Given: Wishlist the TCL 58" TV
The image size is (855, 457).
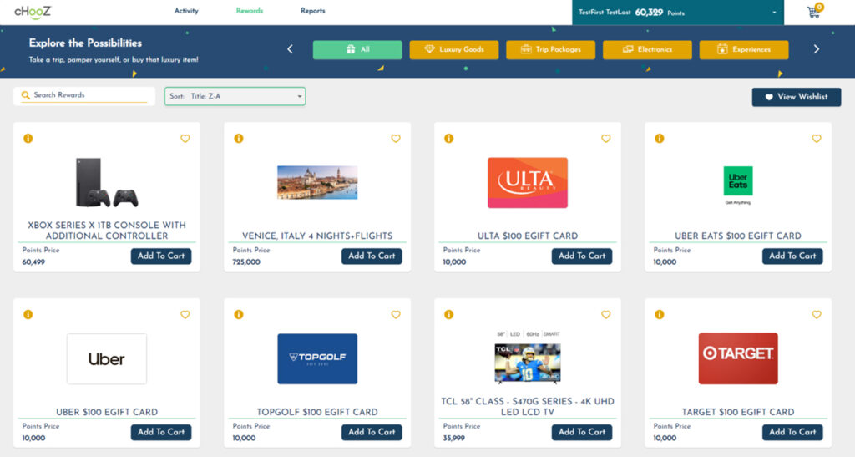Looking at the screenshot, I should (x=606, y=315).
